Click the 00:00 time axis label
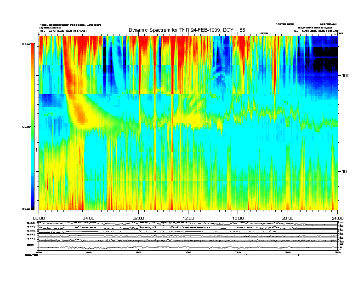 pyautogui.click(x=39, y=219)
